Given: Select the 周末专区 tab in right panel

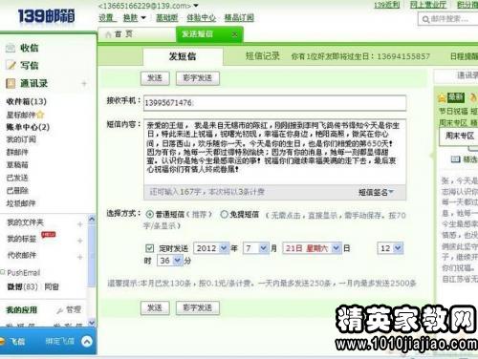Looking at the screenshot, I should [x=458, y=137].
